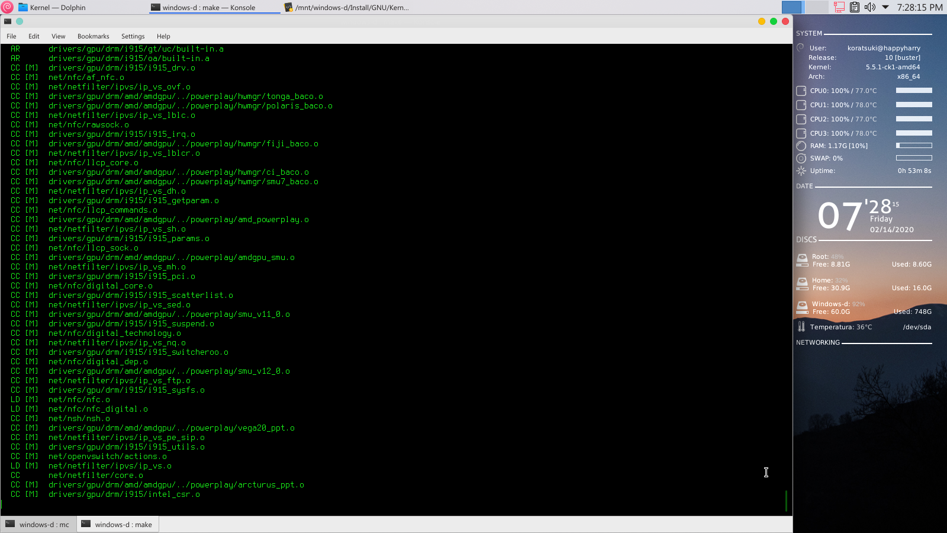Viewport: 947px width, 533px height.
Task: Click the Home disc drive icon
Action: [802, 284]
